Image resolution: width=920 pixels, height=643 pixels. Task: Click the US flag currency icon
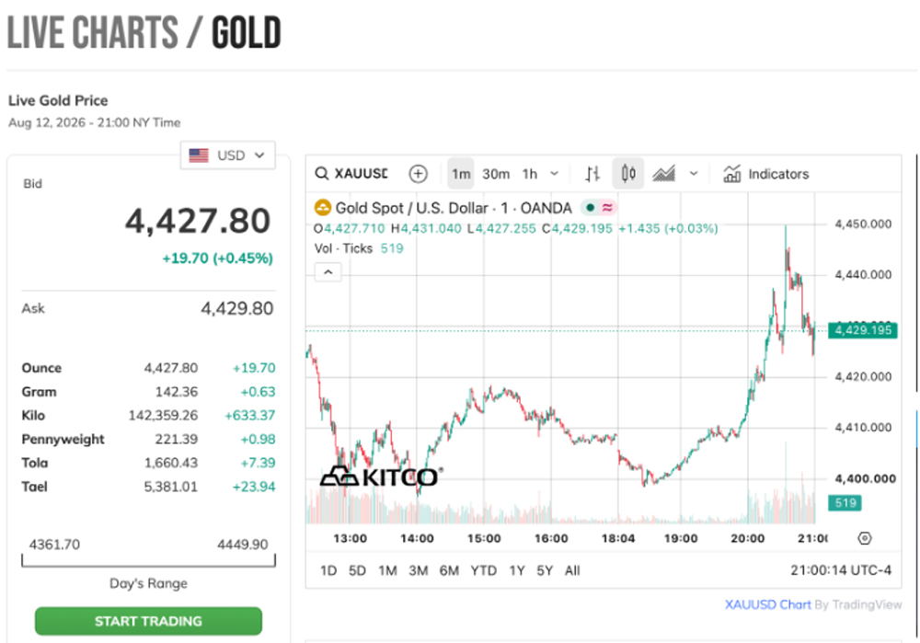click(x=199, y=155)
